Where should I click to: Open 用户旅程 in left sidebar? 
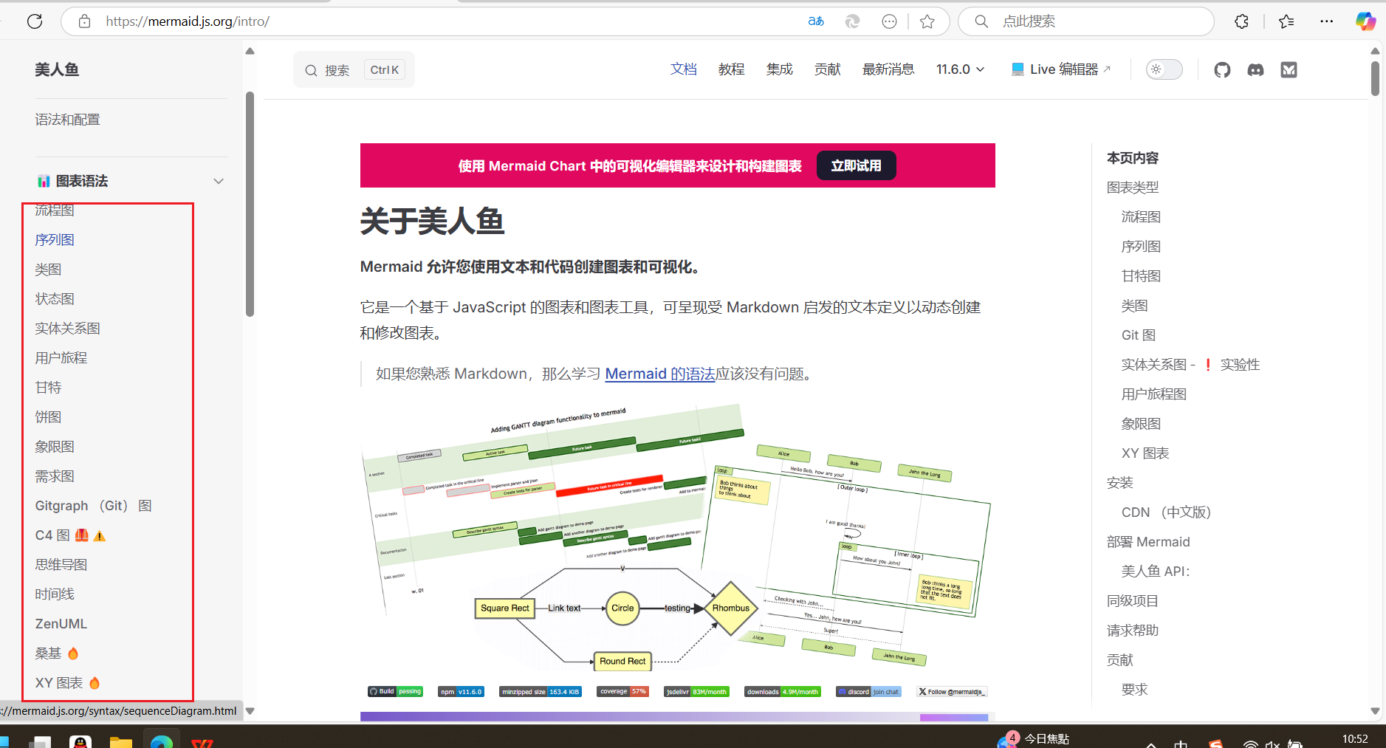click(x=61, y=358)
